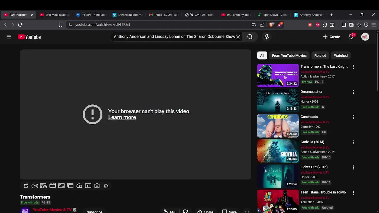
Task: Open the YouTube guide hamburger menu
Action: point(9,37)
